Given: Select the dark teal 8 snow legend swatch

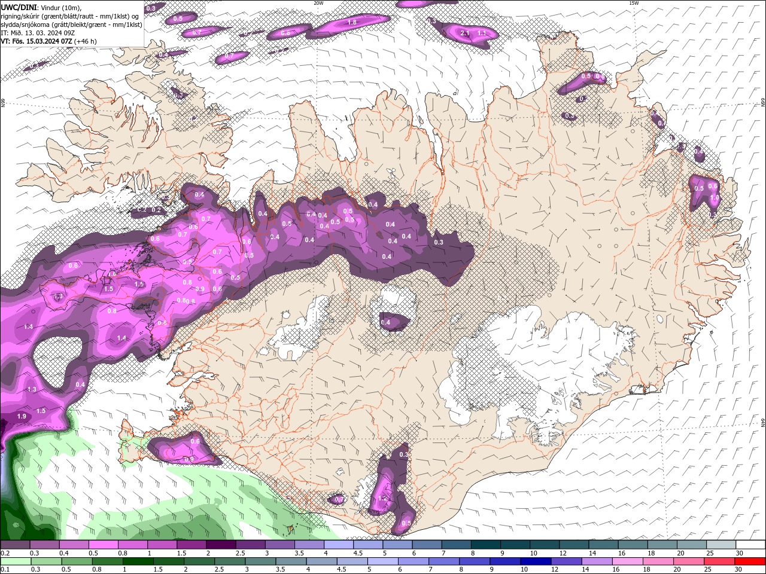Looking at the screenshot, I should tap(486, 545).
